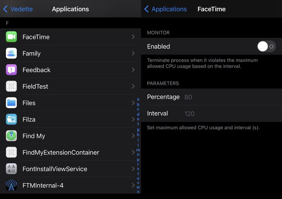
Task: Open the Family app icon
Action: click(x=11, y=53)
